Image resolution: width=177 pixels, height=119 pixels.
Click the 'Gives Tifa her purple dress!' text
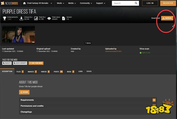(31, 86)
